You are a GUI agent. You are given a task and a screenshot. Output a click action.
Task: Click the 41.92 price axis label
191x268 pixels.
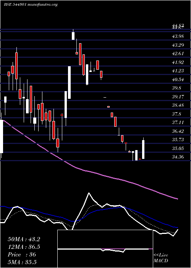click(x=178, y=62)
